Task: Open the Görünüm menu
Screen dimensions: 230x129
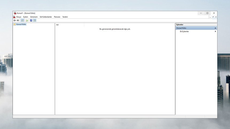Action: (34, 17)
